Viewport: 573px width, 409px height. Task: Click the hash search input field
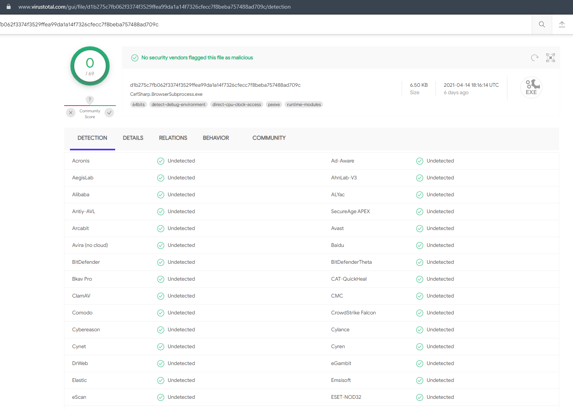click(x=236, y=24)
